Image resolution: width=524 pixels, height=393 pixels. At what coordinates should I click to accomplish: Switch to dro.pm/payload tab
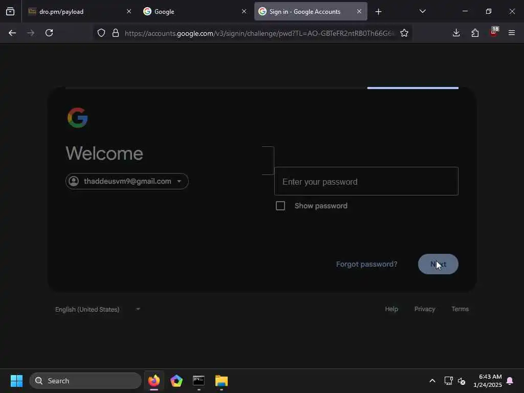[79, 12]
